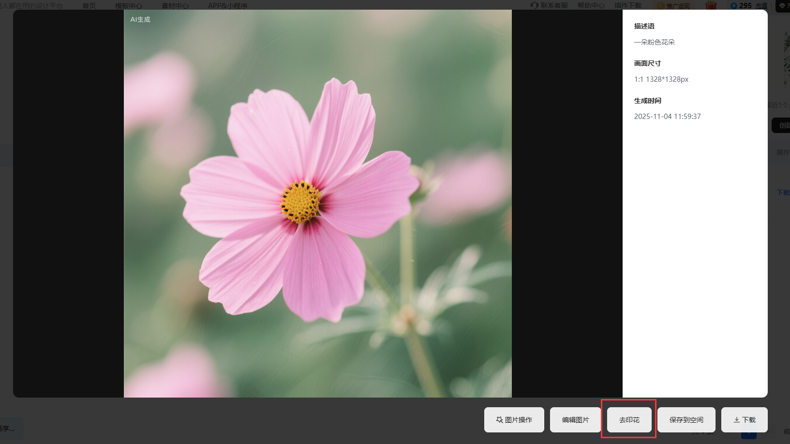Click the pink flower preview image

(317, 203)
